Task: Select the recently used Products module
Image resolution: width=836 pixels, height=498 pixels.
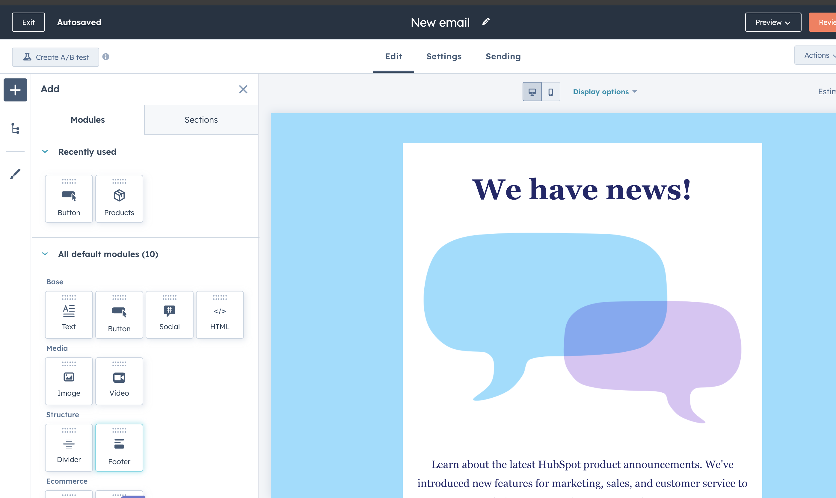Action: point(119,199)
